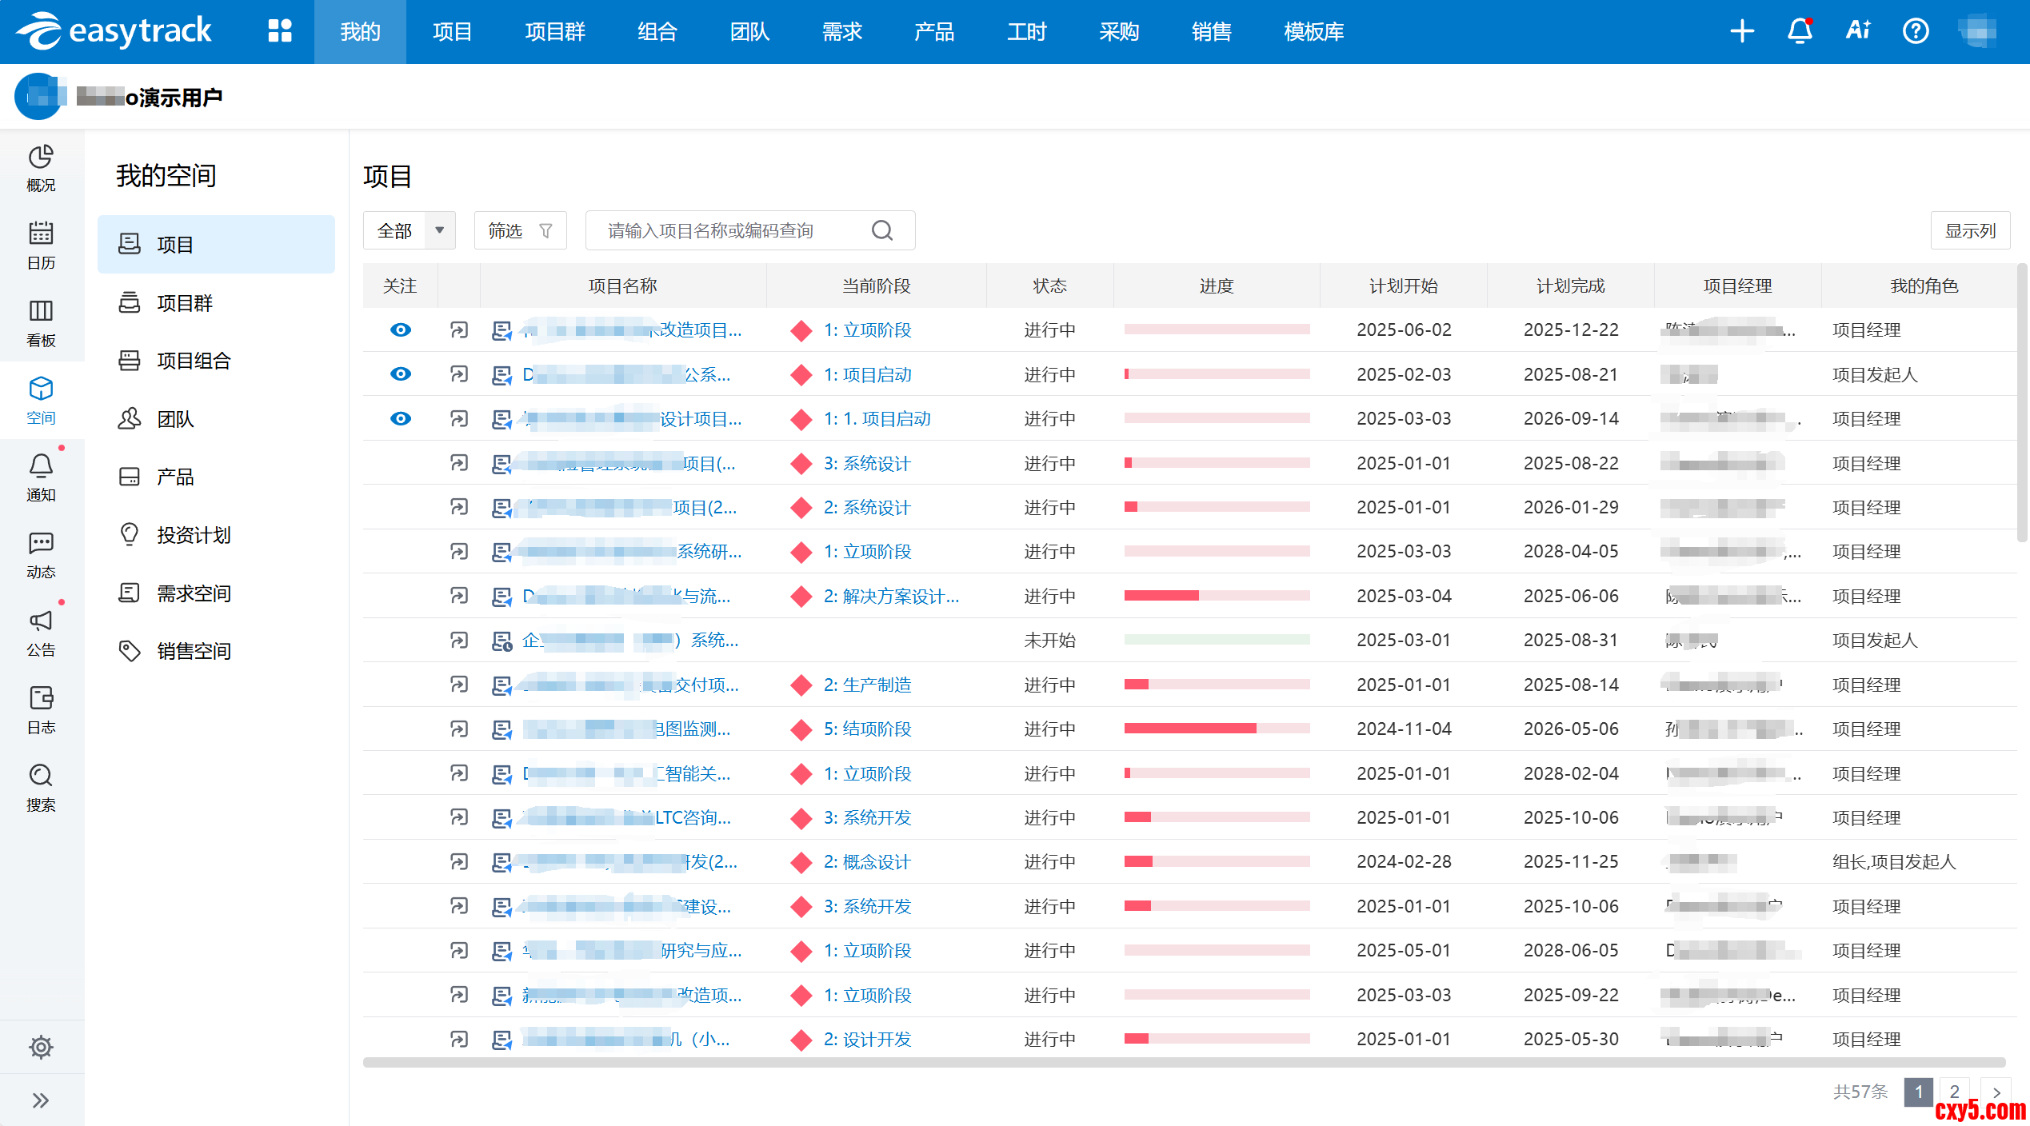This screenshot has width=2030, height=1126.
Task: Open 看板 in the left sidebar
Action: click(41, 321)
